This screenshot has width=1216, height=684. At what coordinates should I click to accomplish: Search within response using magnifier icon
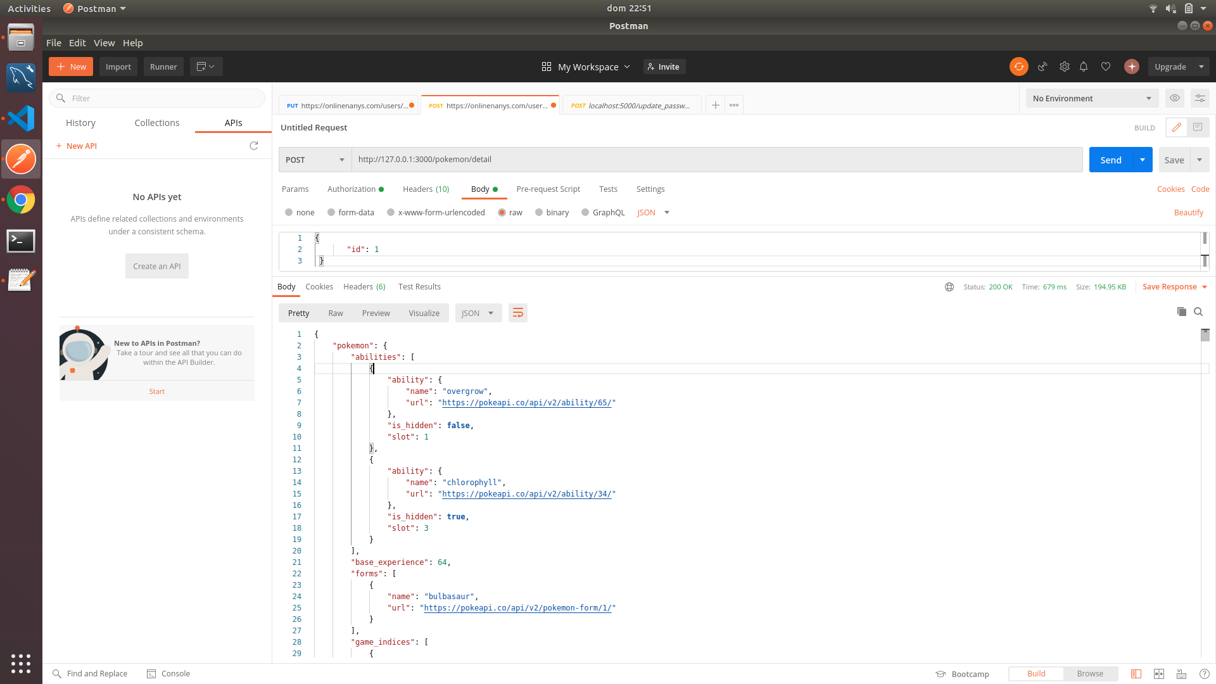1198,312
